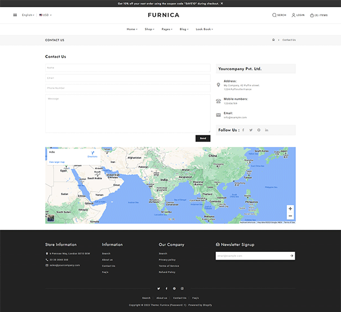Open Privacy policy footer link
Image resolution: width=341 pixels, height=312 pixels.
point(167,260)
